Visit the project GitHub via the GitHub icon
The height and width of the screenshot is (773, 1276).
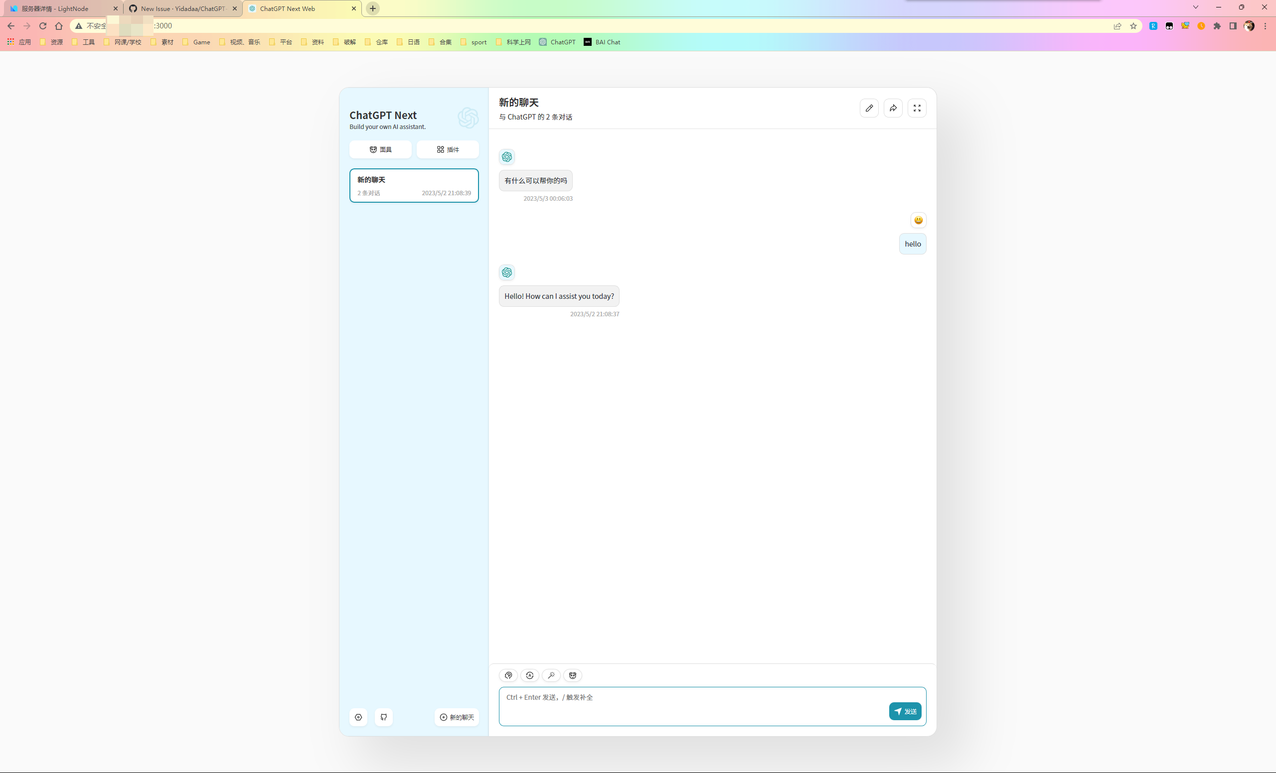coord(383,718)
